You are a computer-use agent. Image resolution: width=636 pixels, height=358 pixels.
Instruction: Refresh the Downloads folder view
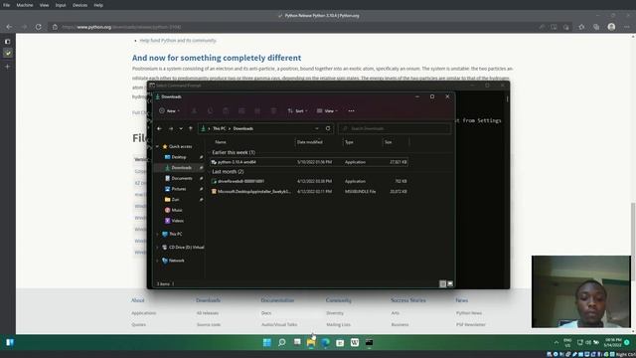click(328, 128)
